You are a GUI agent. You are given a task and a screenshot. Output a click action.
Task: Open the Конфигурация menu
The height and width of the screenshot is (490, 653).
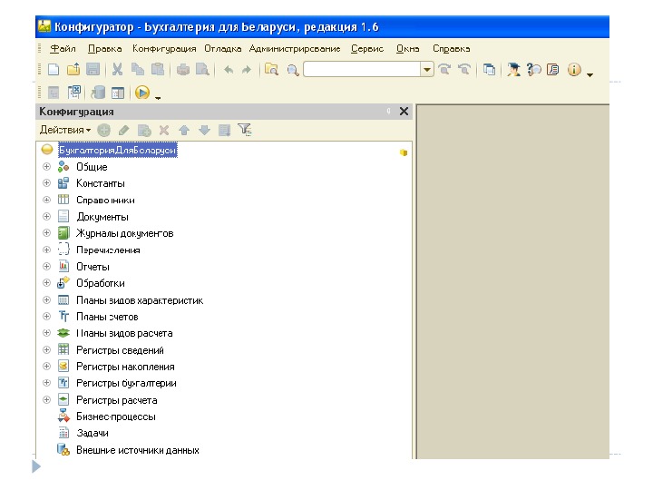point(164,49)
